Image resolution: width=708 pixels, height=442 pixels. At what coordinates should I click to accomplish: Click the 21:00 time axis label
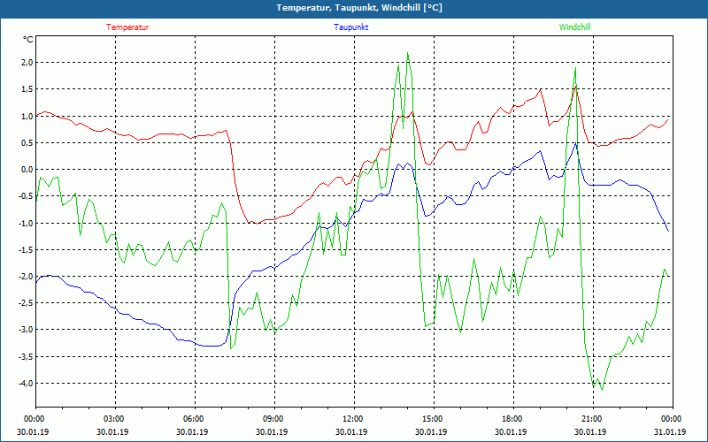pyautogui.click(x=591, y=419)
